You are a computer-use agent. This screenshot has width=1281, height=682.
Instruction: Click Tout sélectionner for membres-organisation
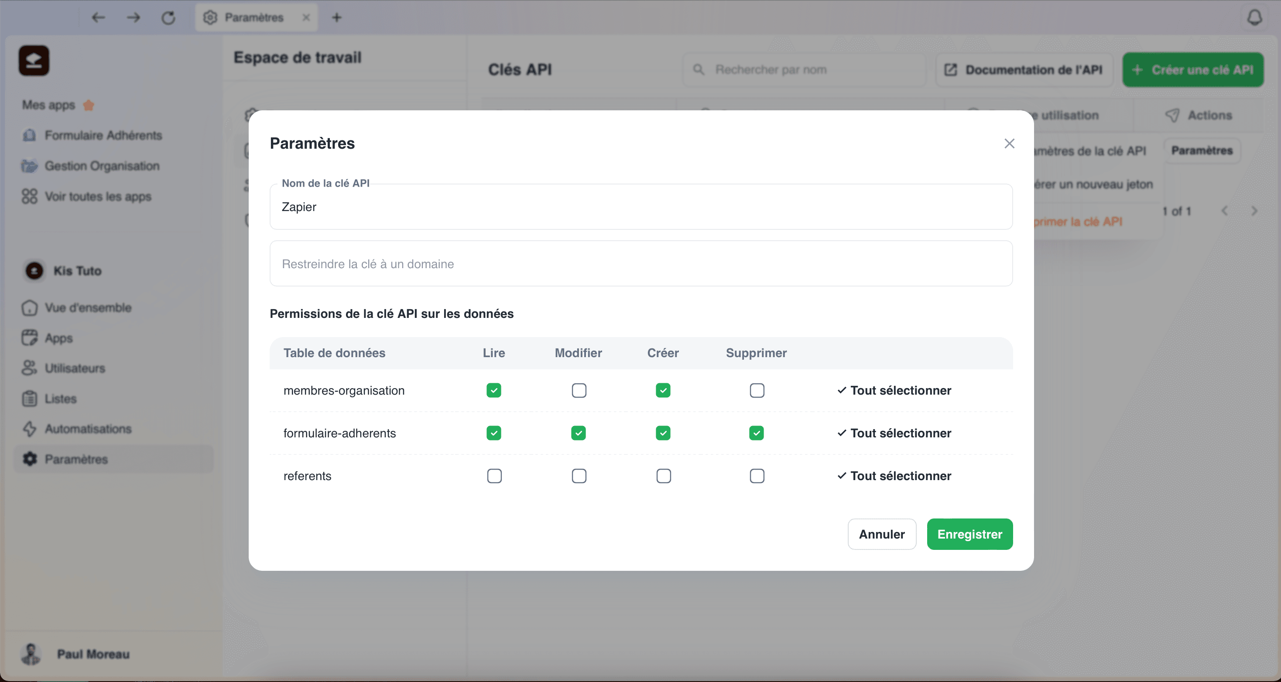point(894,390)
